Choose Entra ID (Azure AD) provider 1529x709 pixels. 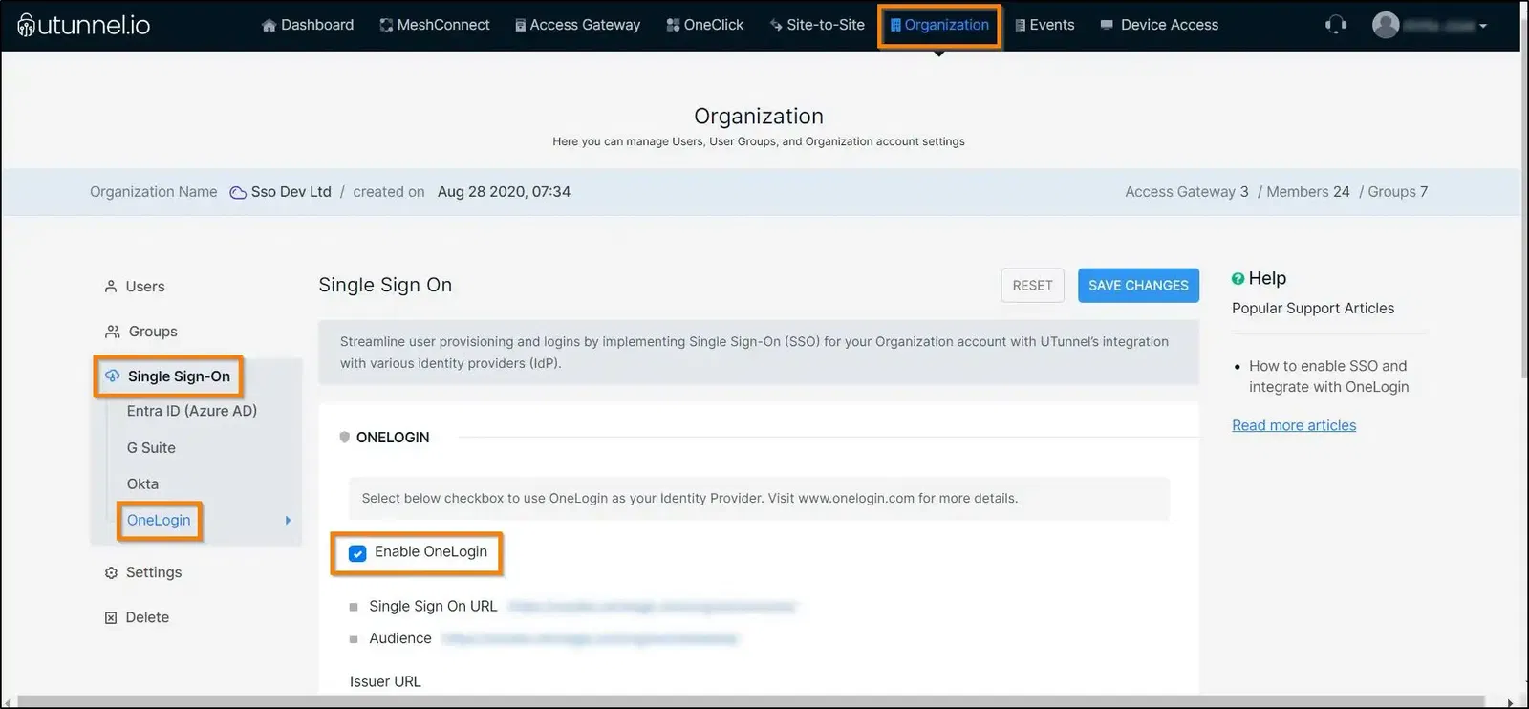pyautogui.click(x=192, y=411)
